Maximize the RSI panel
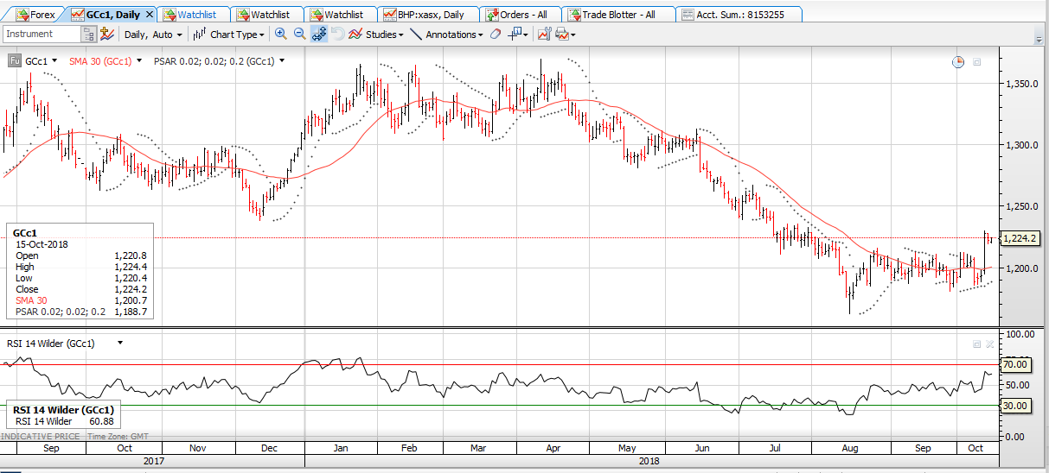The height and width of the screenshot is (473, 1049). pos(977,343)
